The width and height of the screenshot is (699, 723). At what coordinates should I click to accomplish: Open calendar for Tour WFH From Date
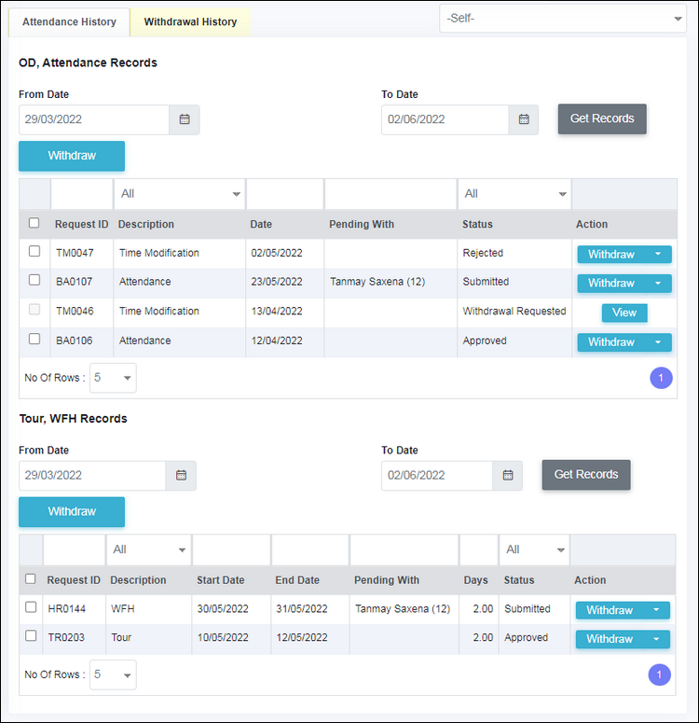[x=181, y=476]
